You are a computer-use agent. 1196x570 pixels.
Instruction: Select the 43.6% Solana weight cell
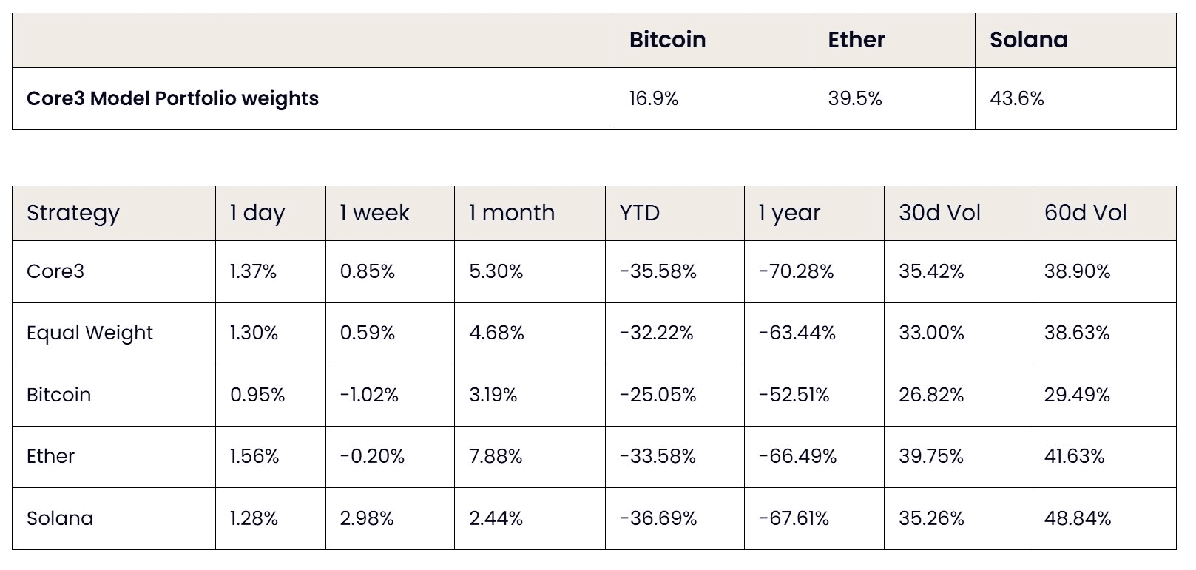point(1016,98)
